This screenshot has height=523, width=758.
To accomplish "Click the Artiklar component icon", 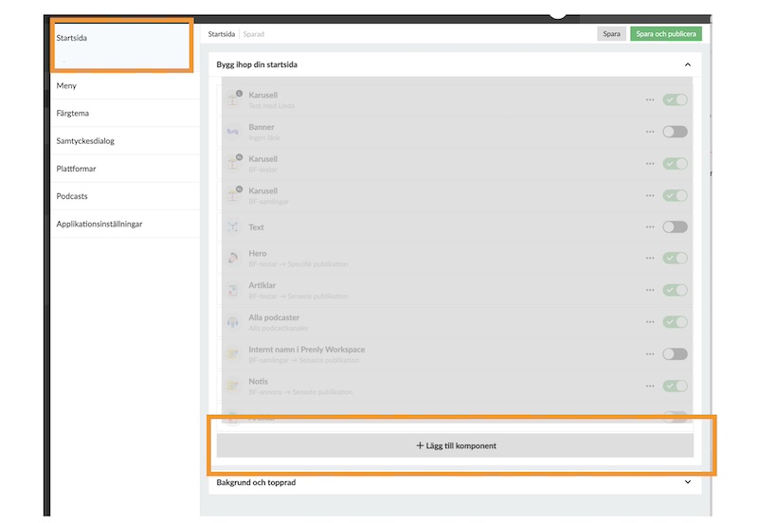I will pyautogui.click(x=232, y=290).
